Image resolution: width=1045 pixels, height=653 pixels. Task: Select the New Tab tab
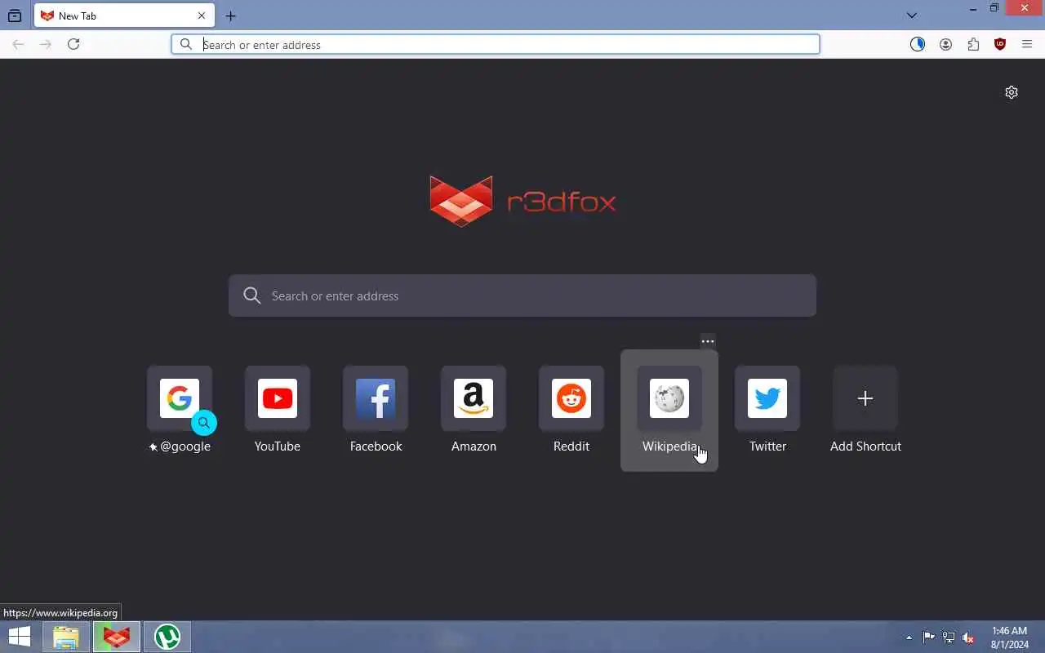tap(124, 16)
